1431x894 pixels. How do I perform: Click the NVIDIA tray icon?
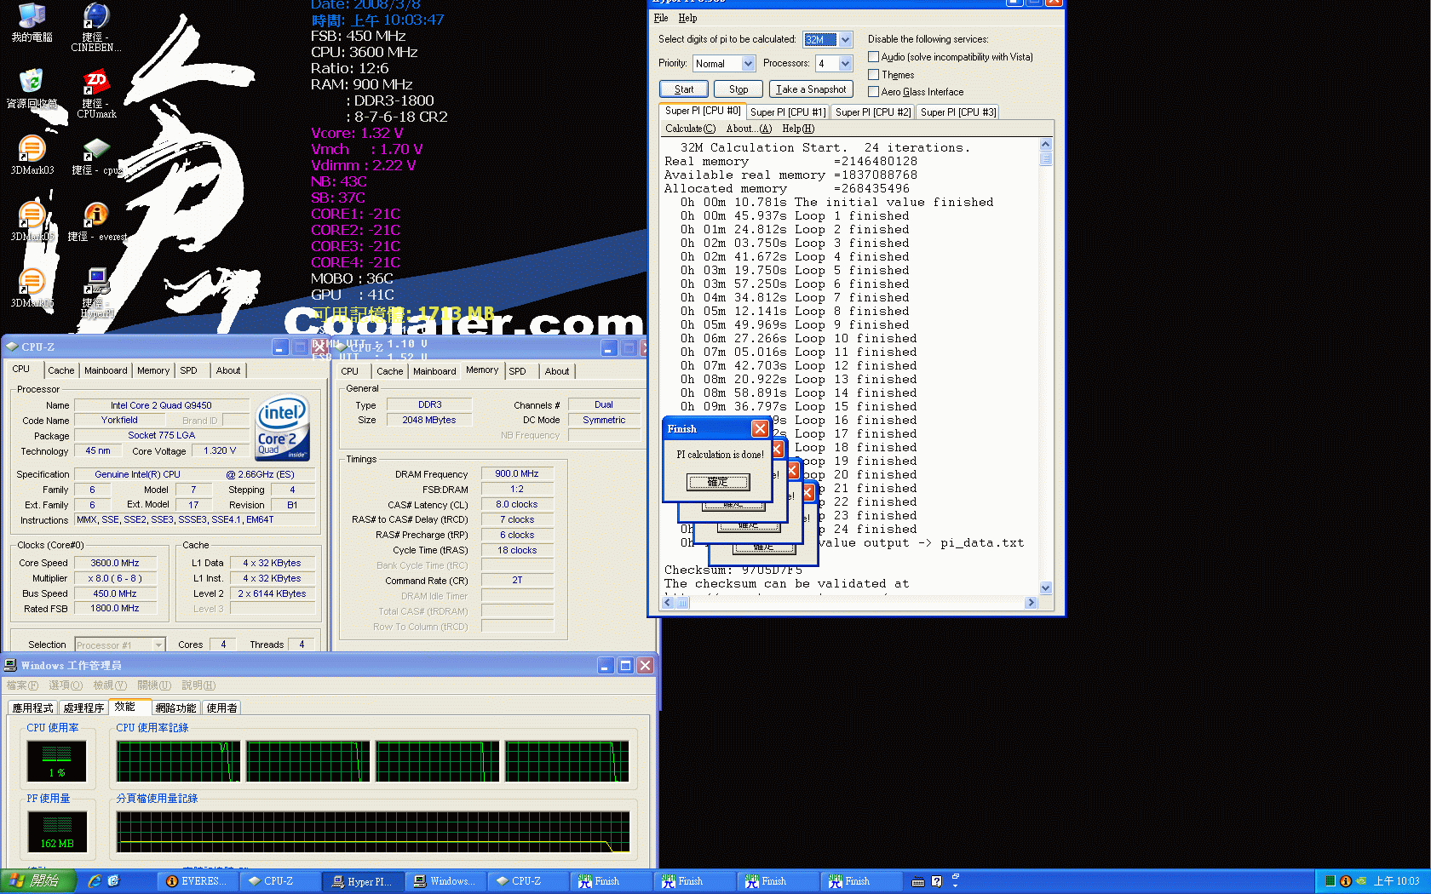click(x=1361, y=881)
